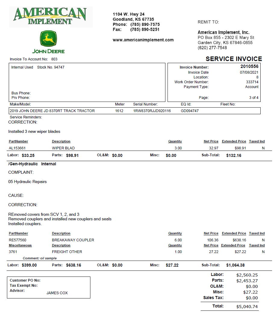276x324 pixels.
Task: Open www.americanimplement.com website link
Action: coord(143,40)
